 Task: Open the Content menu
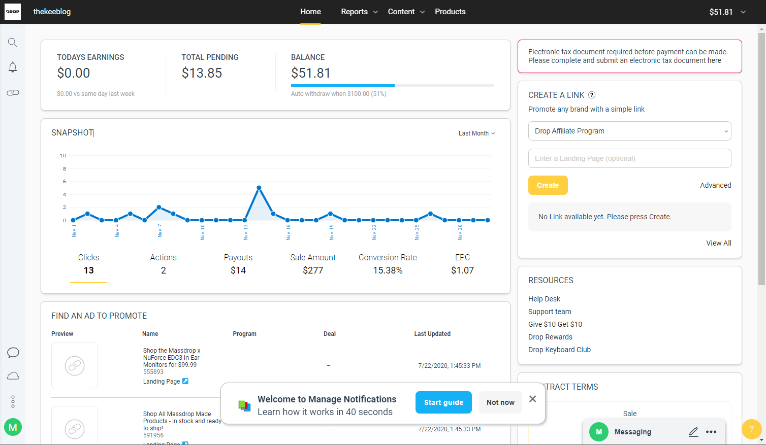pyautogui.click(x=406, y=12)
